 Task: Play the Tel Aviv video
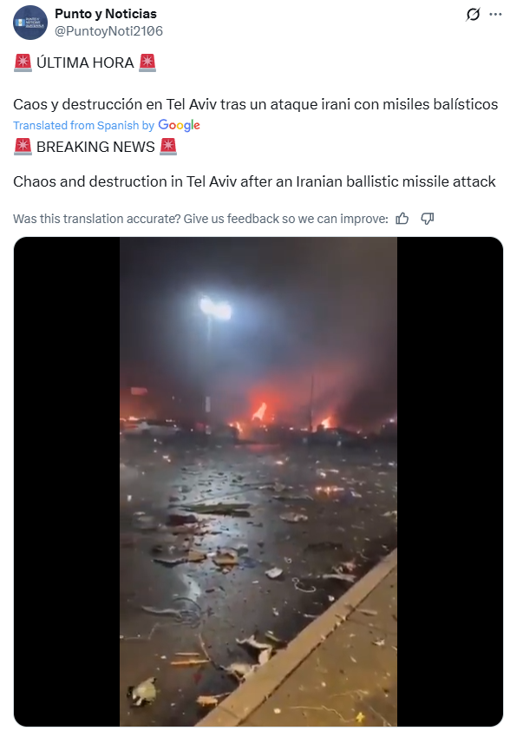coord(258,482)
